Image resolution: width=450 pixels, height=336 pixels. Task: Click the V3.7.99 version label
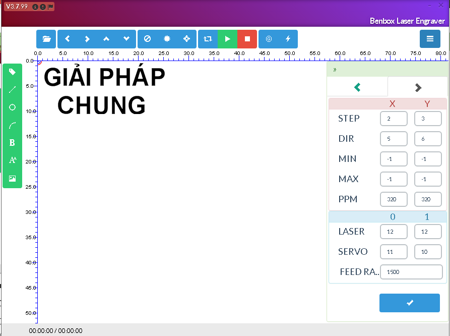coord(17,7)
